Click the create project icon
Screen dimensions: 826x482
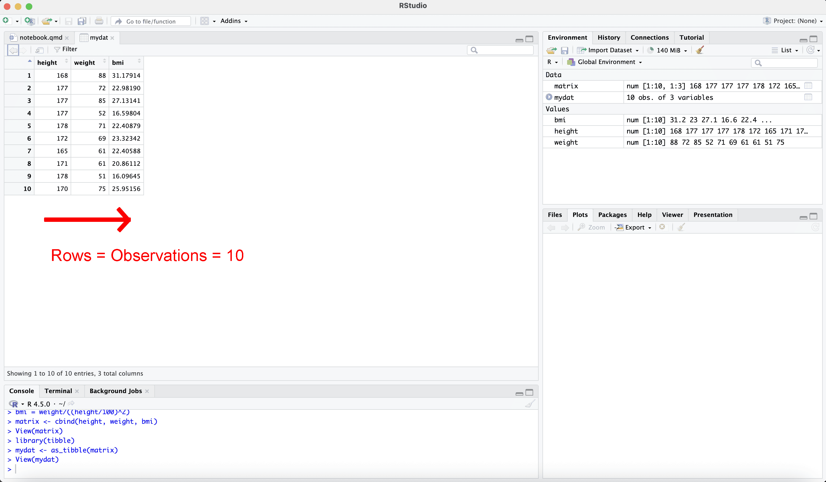30,21
